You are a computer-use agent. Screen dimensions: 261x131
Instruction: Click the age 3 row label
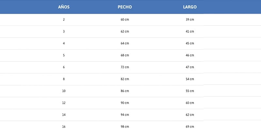pos(64,31)
